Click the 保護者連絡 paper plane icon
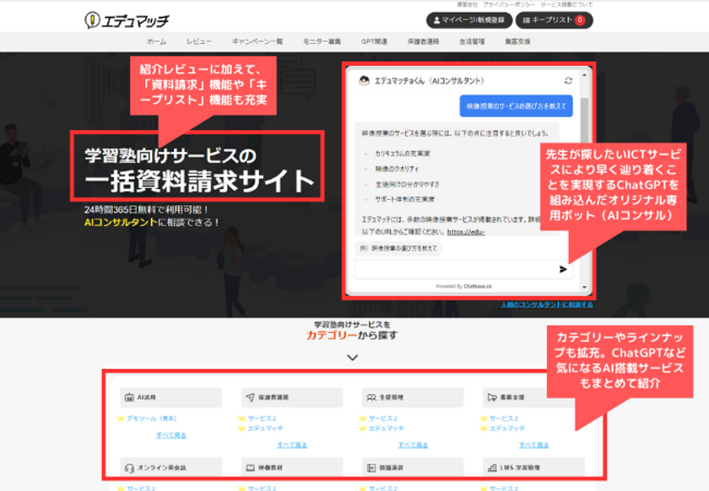 point(250,397)
